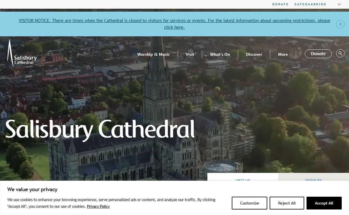Accept all cookies
349x215 pixels.
click(324, 203)
